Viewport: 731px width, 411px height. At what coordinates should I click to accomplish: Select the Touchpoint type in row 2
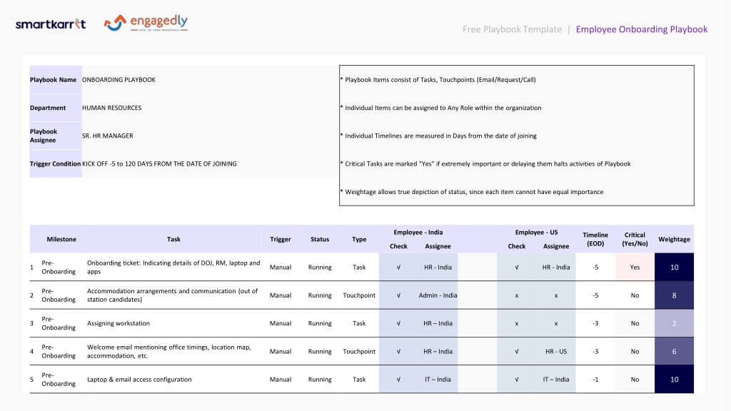click(x=359, y=295)
